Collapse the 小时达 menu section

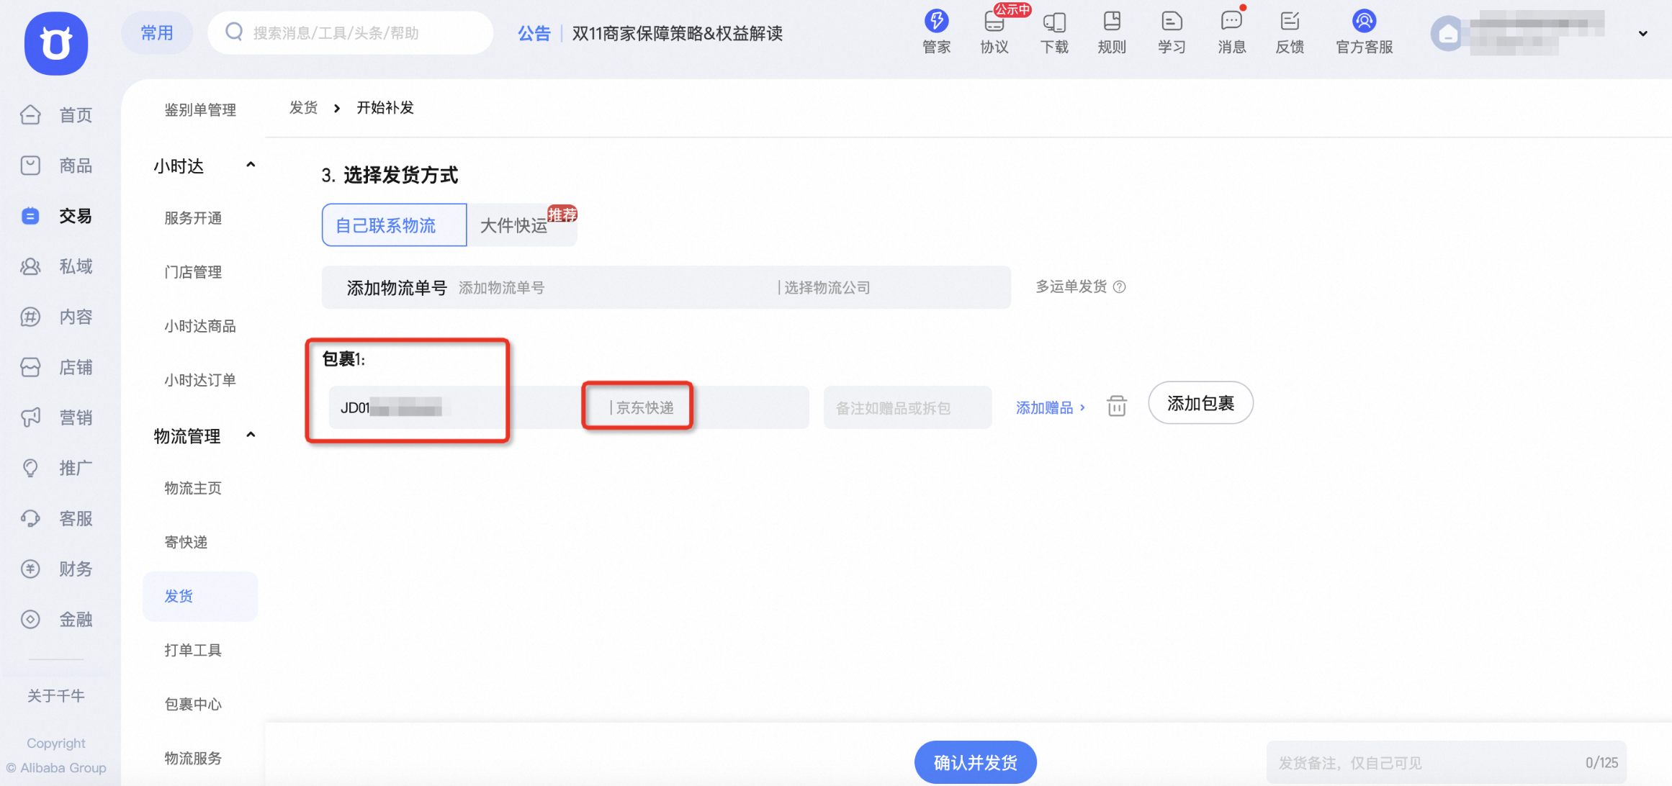click(251, 166)
